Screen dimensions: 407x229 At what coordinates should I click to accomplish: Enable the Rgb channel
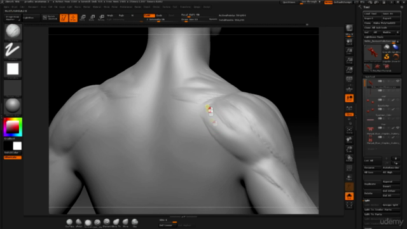point(121,15)
